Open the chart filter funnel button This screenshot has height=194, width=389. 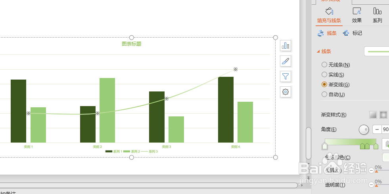pyautogui.click(x=286, y=76)
